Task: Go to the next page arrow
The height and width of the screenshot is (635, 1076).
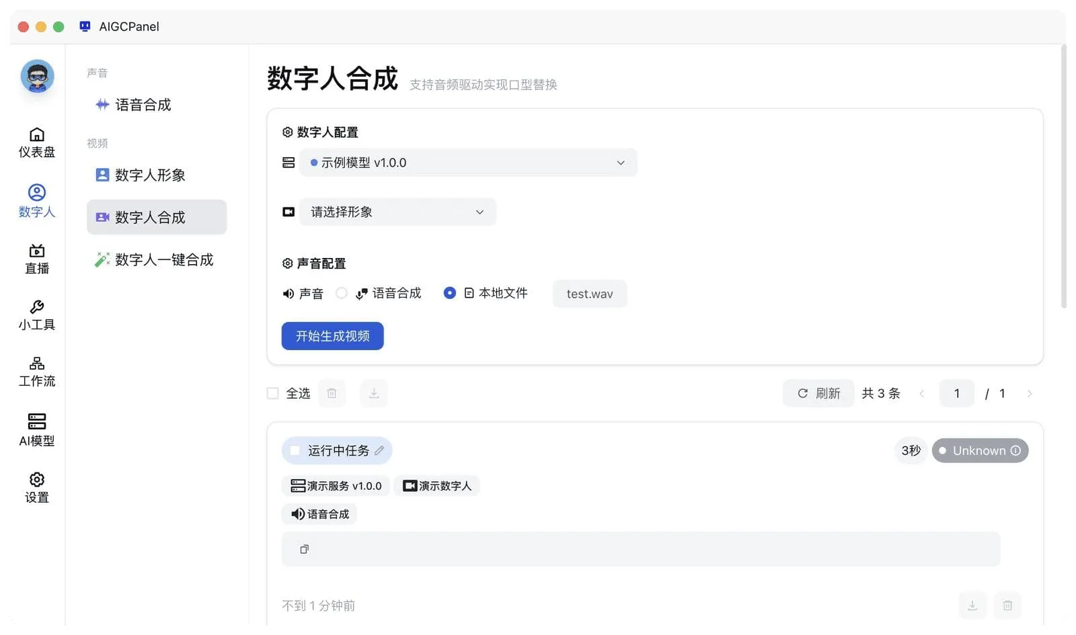Action: coord(1029,393)
